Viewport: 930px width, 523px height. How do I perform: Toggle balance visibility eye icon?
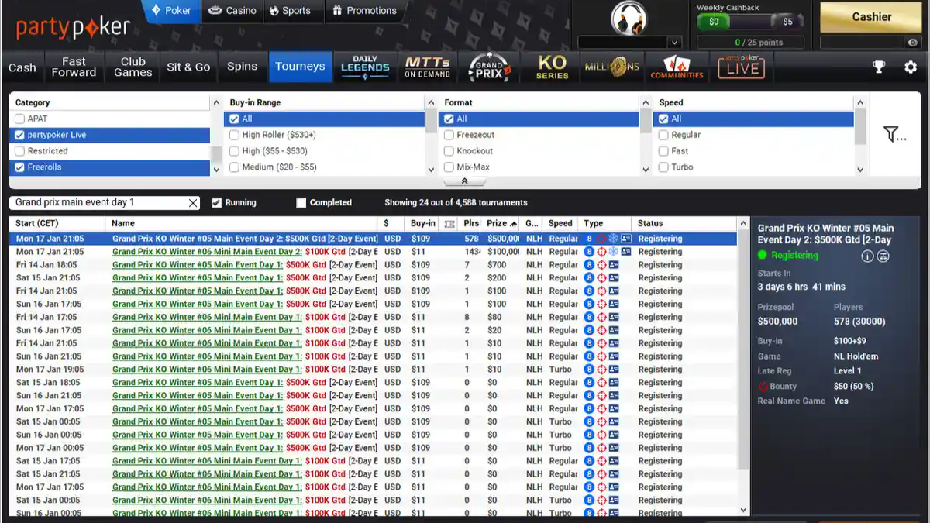[914, 43]
